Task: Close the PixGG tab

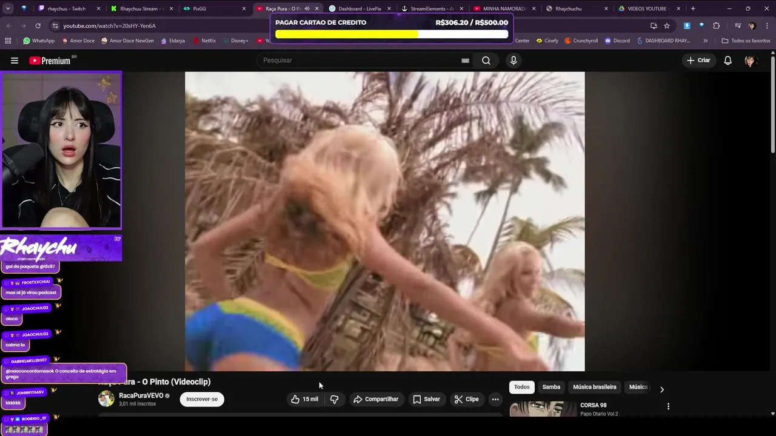Action: (244, 8)
